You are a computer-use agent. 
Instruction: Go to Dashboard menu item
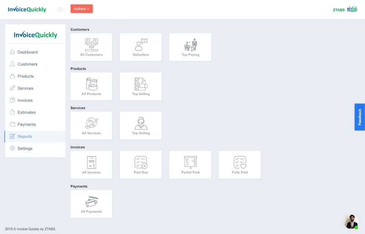coord(35,52)
